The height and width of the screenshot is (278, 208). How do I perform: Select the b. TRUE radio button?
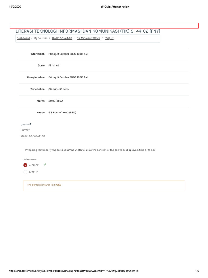[x=25, y=172]
